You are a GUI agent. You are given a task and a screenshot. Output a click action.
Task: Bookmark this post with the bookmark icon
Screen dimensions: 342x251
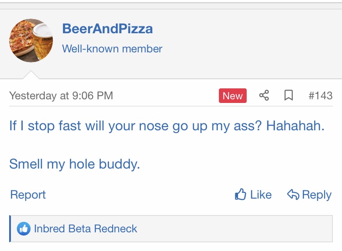pyautogui.click(x=288, y=96)
